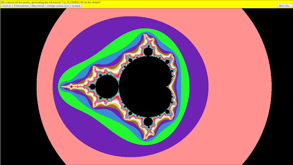Select the Refine picture button
293x165 pixels.
[x=22, y=6]
